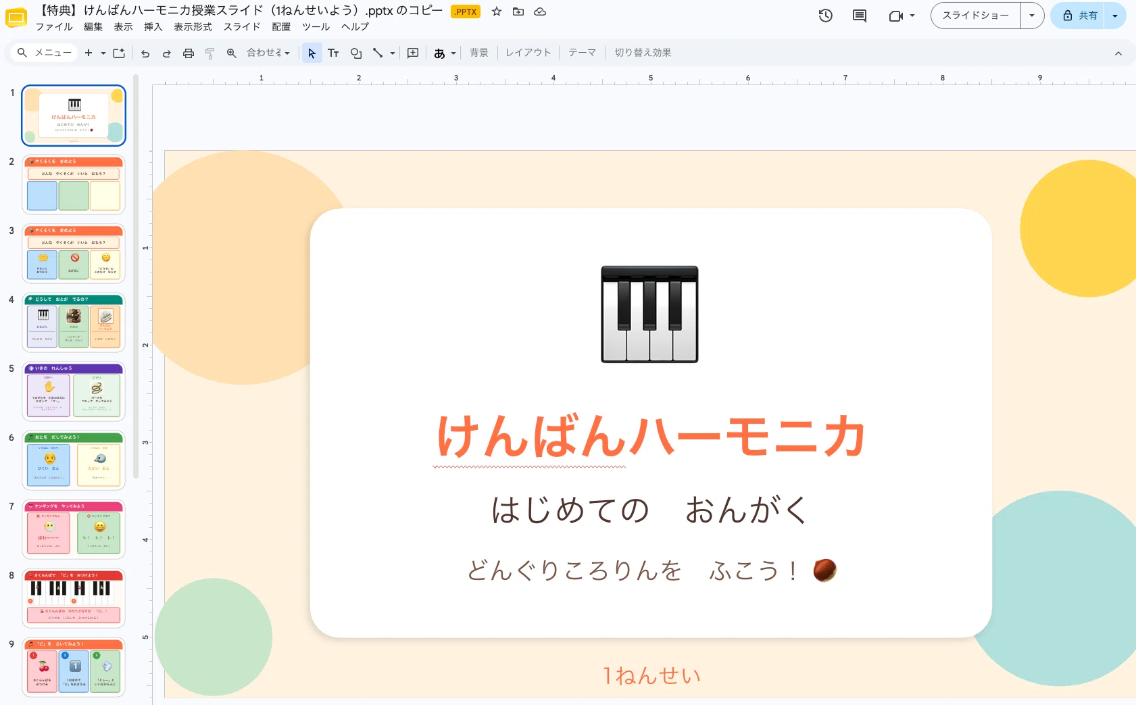Start a video call

(896, 16)
